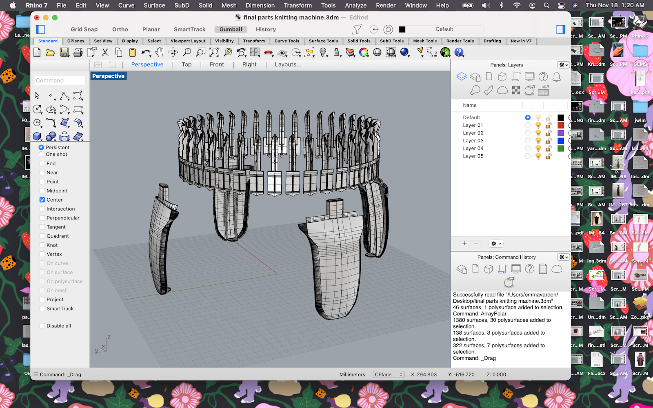
Task: Open the Analyze menu
Action: (x=355, y=5)
